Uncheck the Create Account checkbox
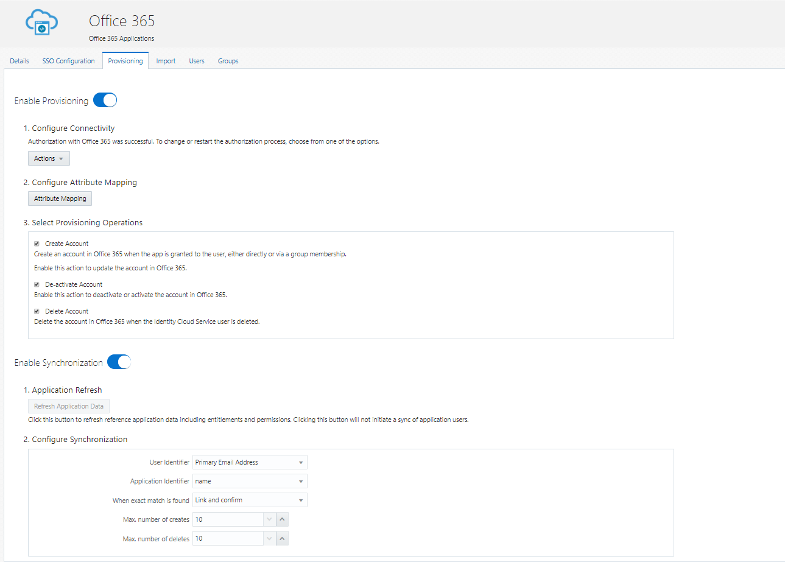This screenshot has height=562, width=785. 37,244
